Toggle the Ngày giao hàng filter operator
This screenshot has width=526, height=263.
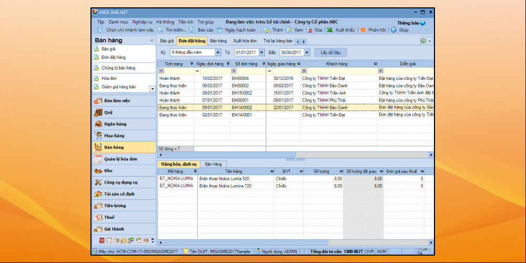click(269, 71)
